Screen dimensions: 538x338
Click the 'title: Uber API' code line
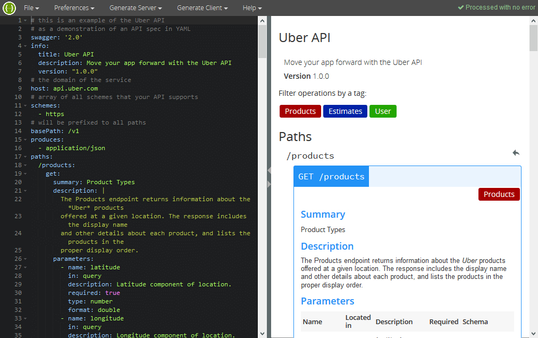tap(66, 55)
